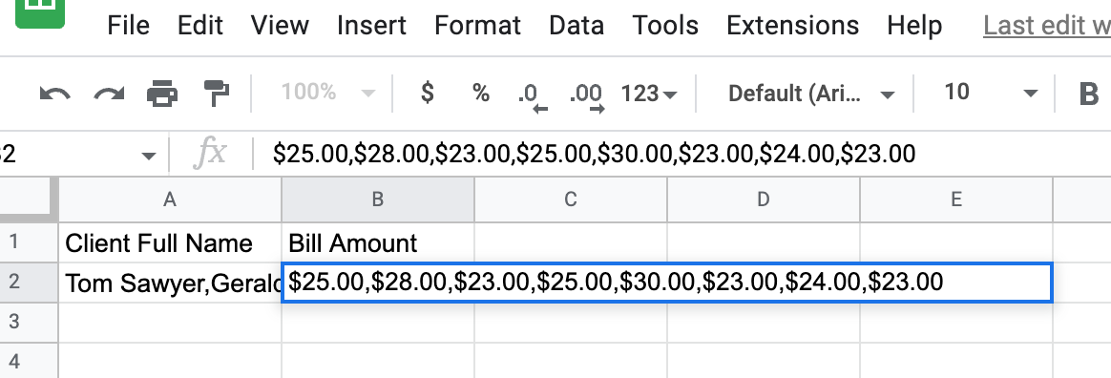Click into the formula bar text

594,154
